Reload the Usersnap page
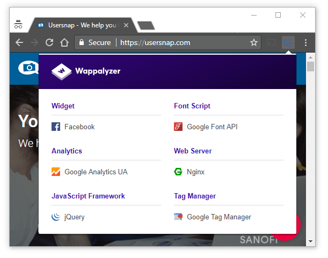The height and width of the screenshot is (258, 328). 49,42
